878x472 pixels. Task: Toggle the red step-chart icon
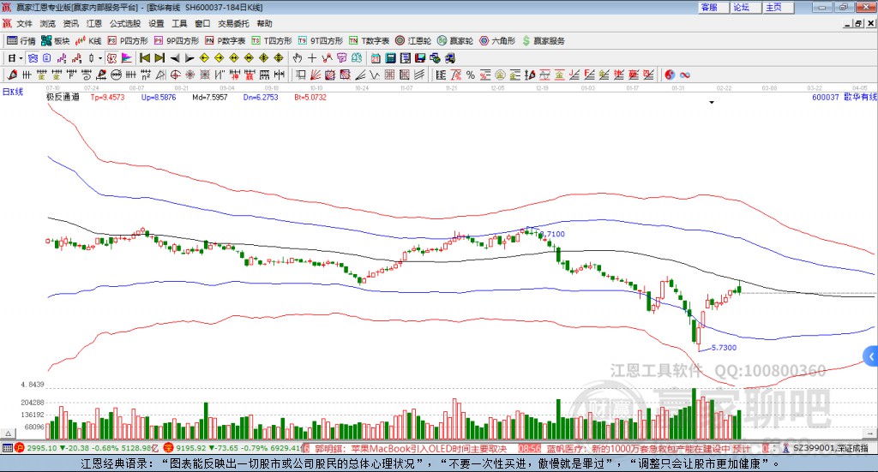(x=76, y=58)
